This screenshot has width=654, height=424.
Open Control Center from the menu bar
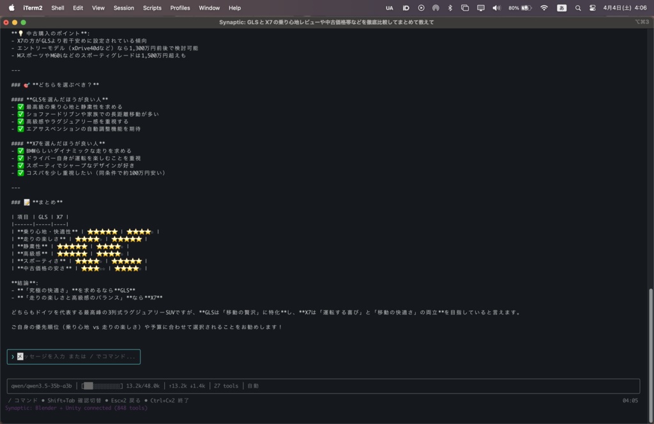coord(593,8)
